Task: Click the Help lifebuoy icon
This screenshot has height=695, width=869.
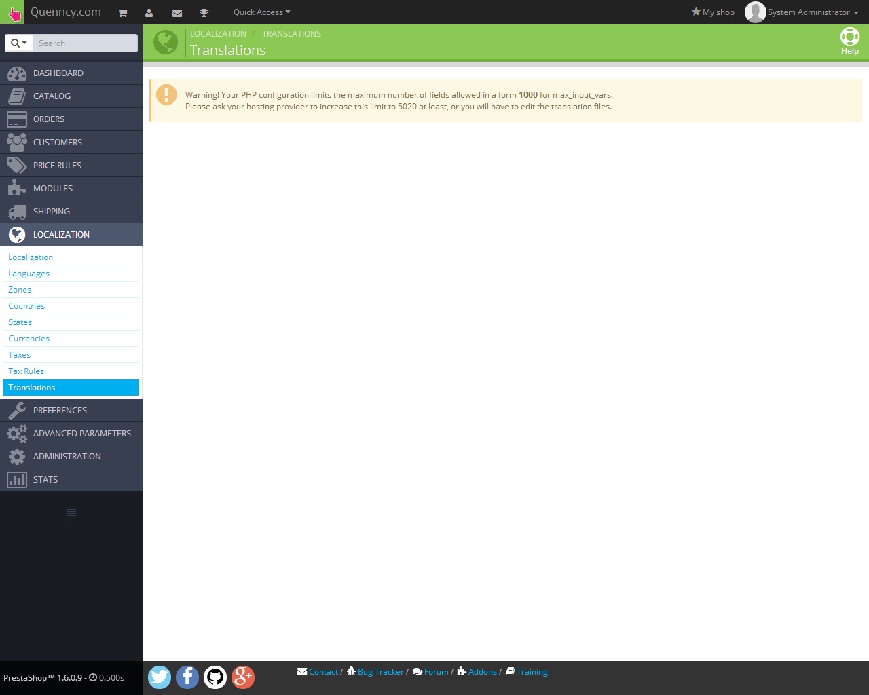Action: tap(850, 37)
